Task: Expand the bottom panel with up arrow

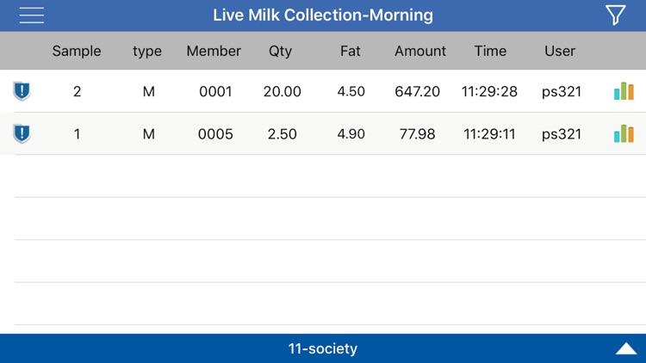Action: [626, 348]
